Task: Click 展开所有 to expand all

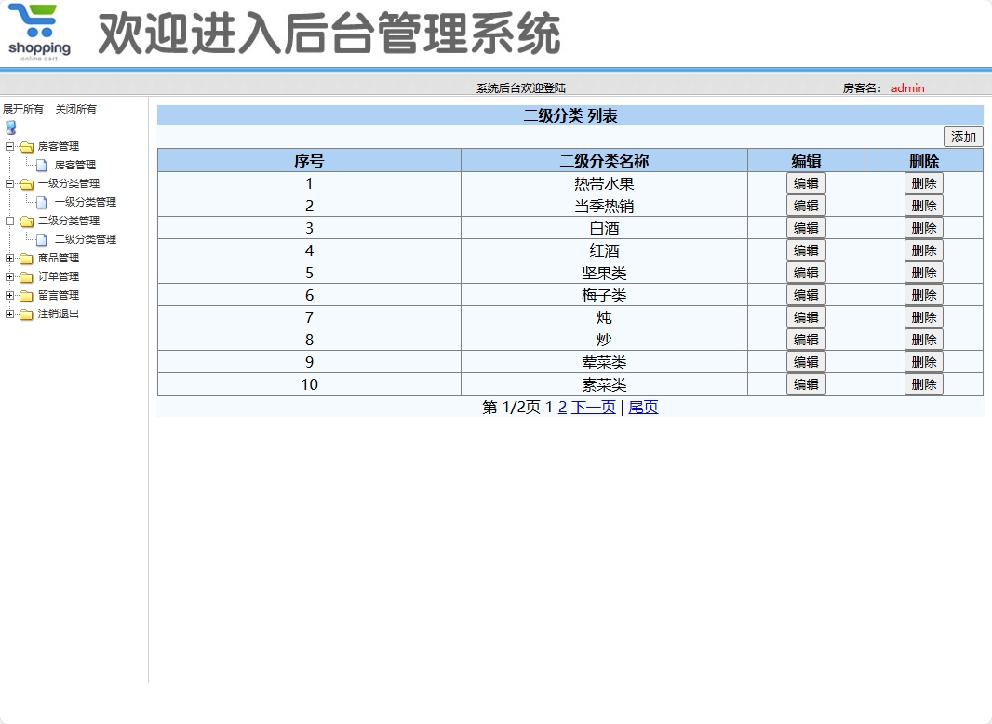Action: coord(23,109)
